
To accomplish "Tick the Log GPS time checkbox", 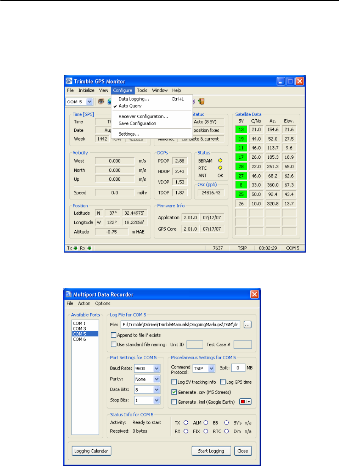I will [x=223, y=382].
